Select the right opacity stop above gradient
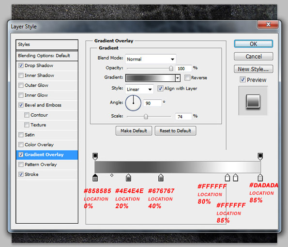The height and width of the screenshot is (247, 288). (260, 156)
